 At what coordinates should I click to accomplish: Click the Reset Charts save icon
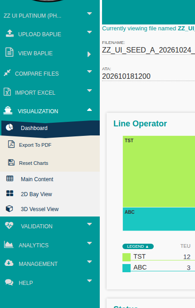point(11,163)
